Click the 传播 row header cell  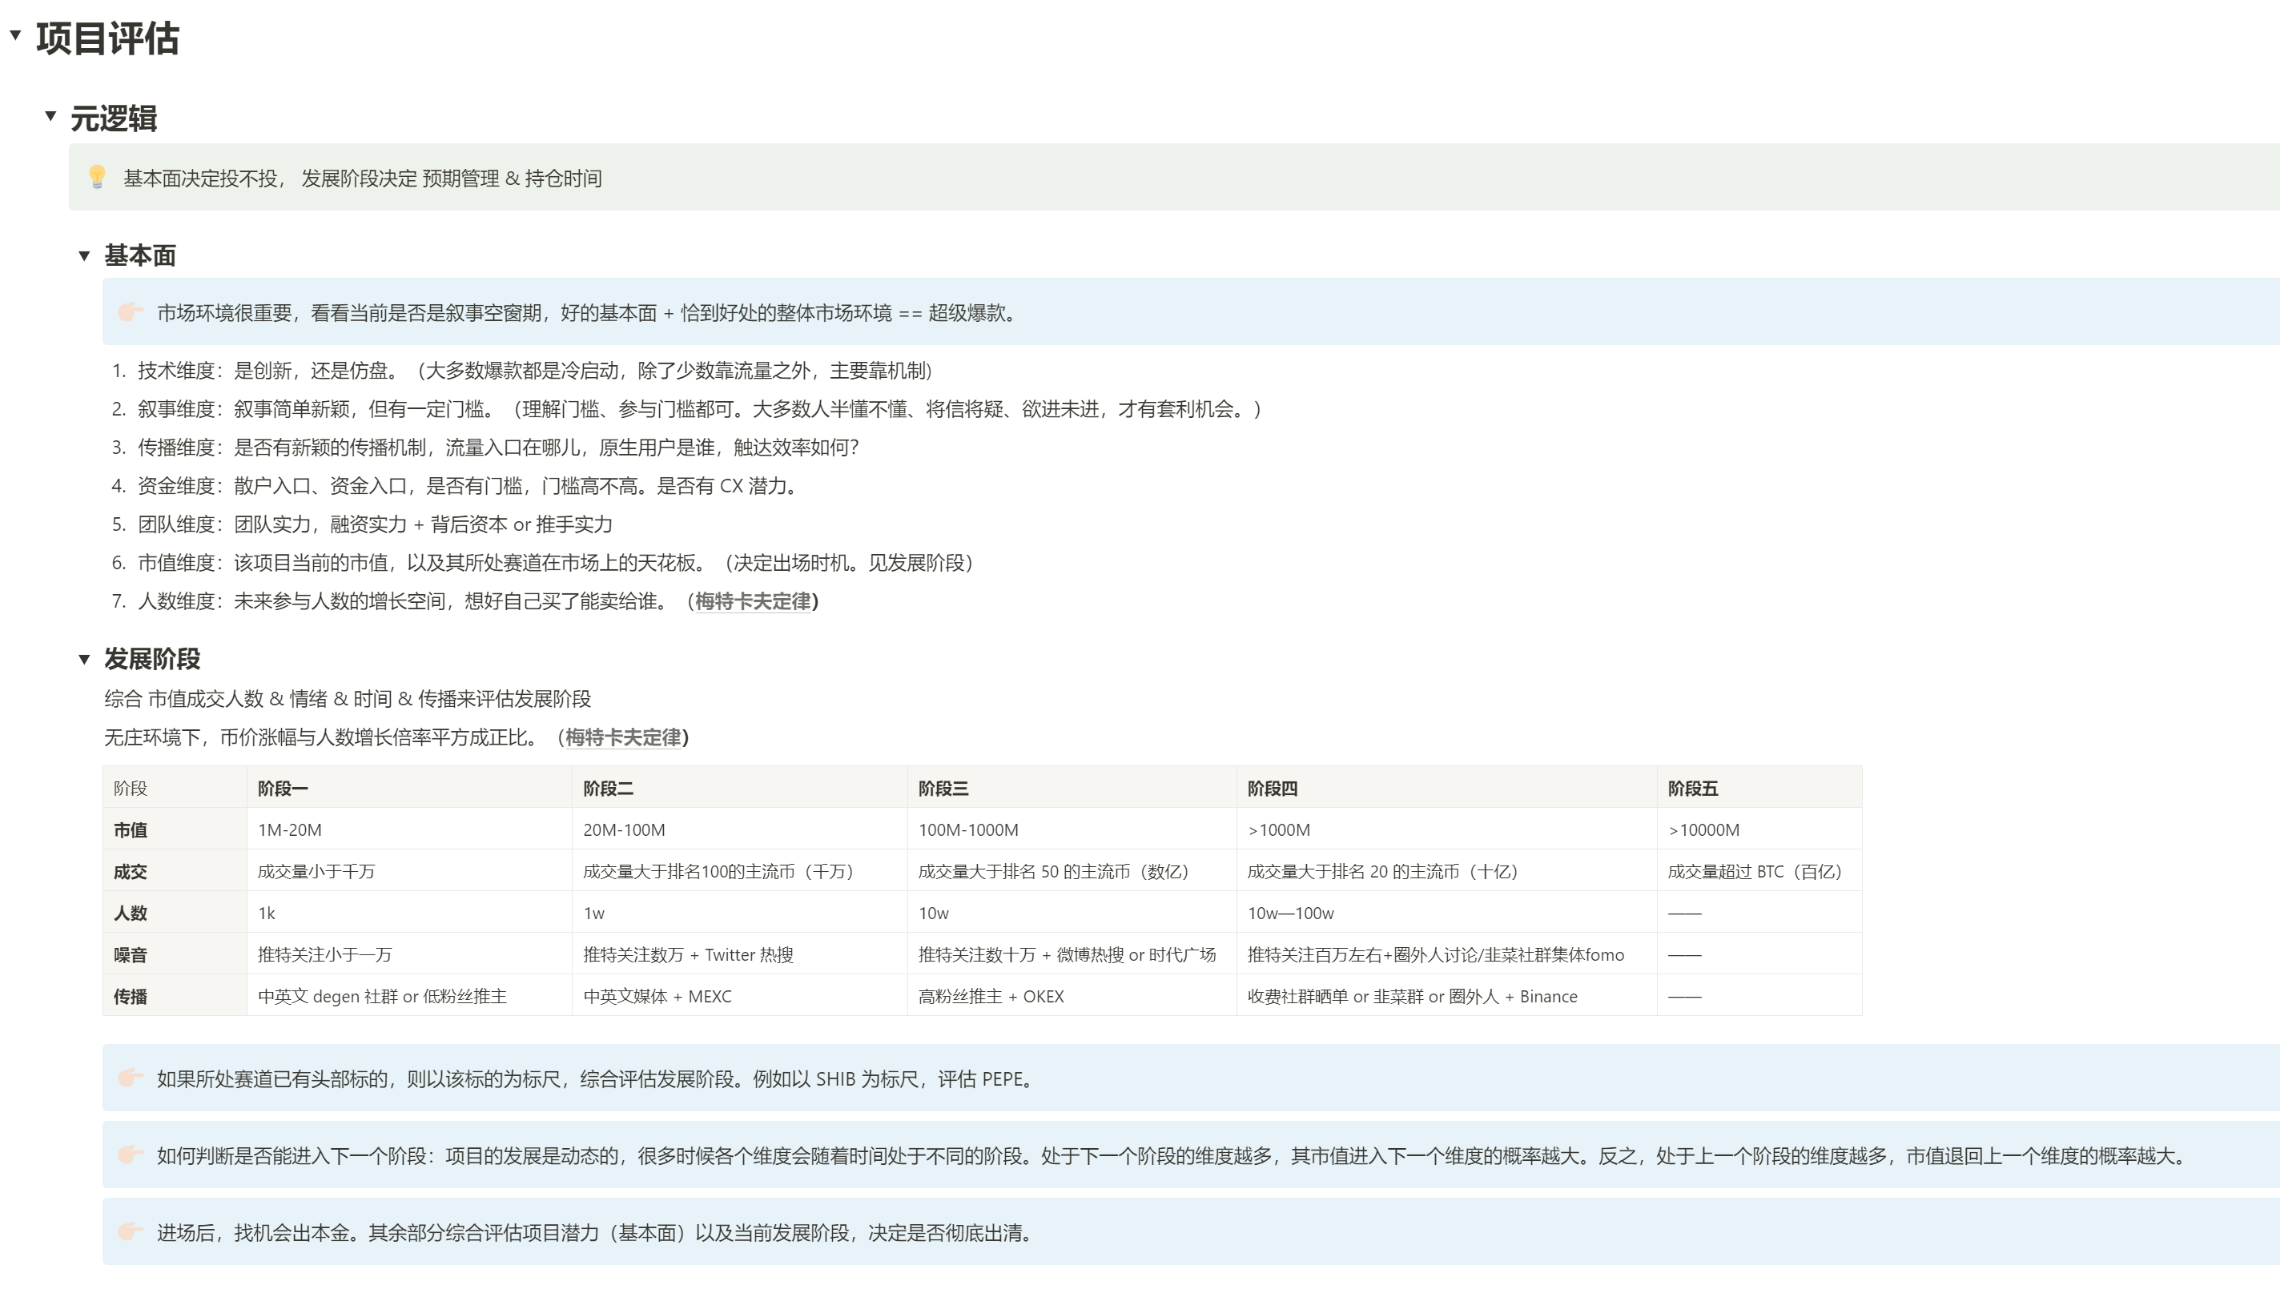[x=175, y=996]
